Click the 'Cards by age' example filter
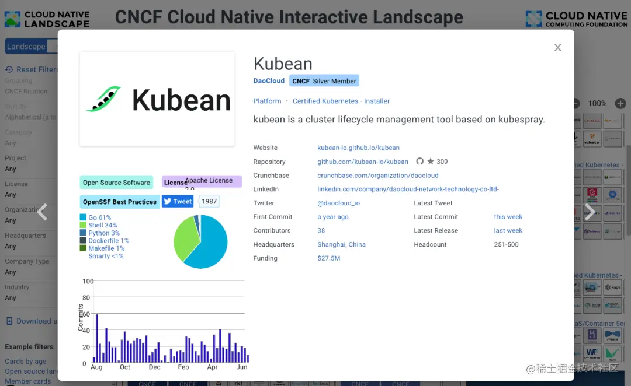631x386 pixels. click(25, 361)
